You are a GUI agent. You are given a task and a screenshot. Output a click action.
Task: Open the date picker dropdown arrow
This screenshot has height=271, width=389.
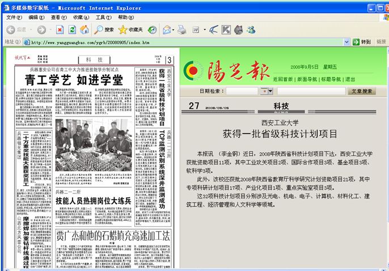(270, 91)
